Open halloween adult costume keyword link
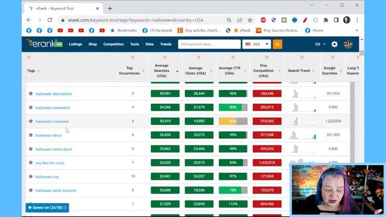The width and height of the screenshot is (386, 217). [x=55, y=190]
